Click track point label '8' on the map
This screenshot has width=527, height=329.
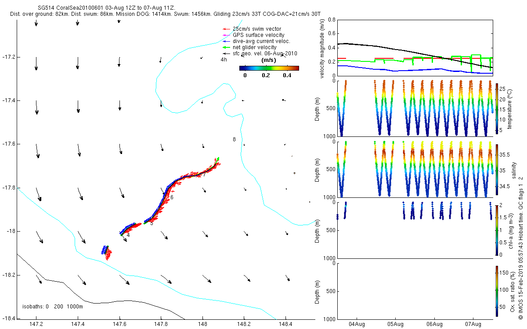tap(234, 139)
